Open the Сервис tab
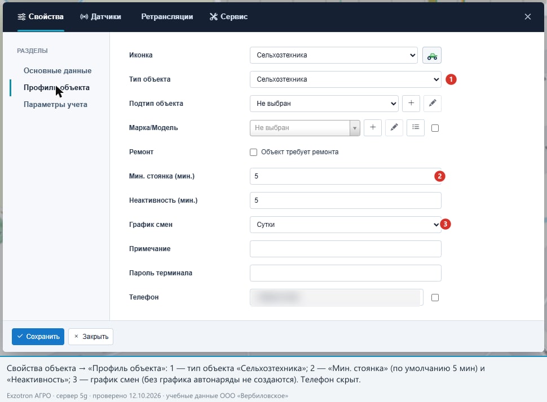The height and width of the screenshot is (402, 547). [x=228, y=17]
